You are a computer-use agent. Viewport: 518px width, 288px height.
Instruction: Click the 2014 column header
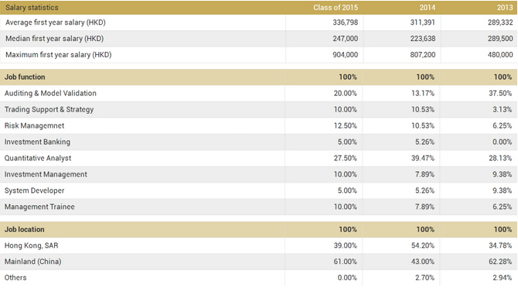(x=427, y=7)
